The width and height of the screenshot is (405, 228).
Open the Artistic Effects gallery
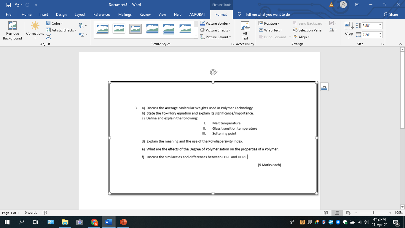pos(61,30)
